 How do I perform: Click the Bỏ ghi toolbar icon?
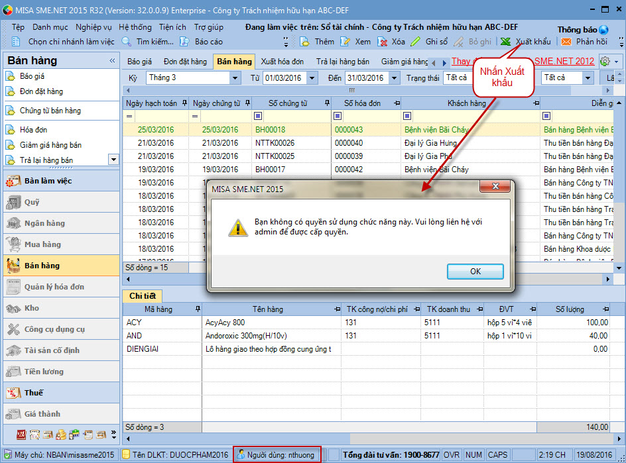tap(458, 42)
